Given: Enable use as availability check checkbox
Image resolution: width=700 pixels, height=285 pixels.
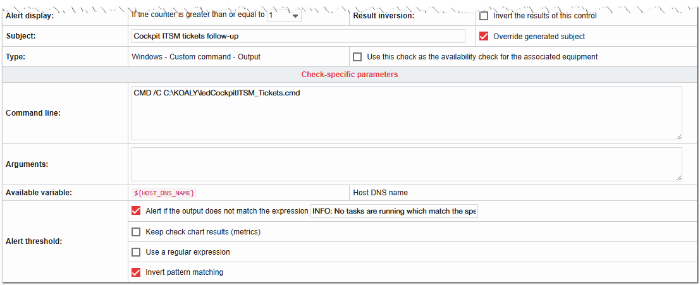Looking at the screenshot, I should [x=357, y=57].
